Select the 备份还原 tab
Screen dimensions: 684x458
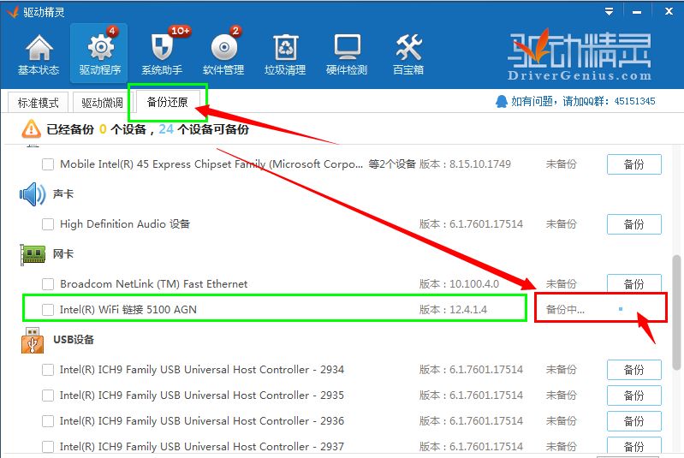[168, 102]
